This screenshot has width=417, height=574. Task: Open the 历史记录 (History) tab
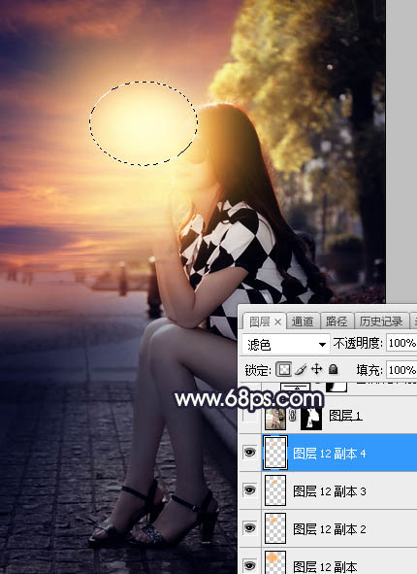pos(381,321)
